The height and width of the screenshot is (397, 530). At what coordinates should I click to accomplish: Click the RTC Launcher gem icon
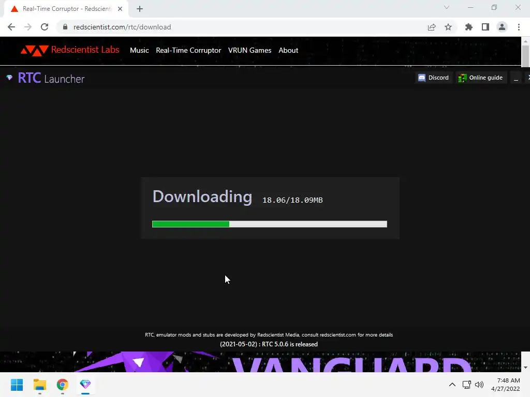pos(9,78)
